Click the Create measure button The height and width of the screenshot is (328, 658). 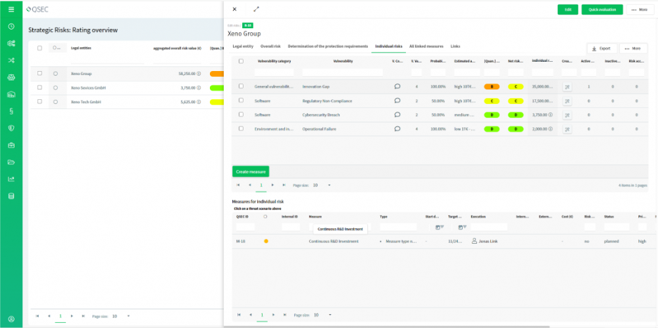[x=250, y=172]
